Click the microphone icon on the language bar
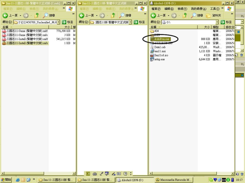 (x=101, y=174)
